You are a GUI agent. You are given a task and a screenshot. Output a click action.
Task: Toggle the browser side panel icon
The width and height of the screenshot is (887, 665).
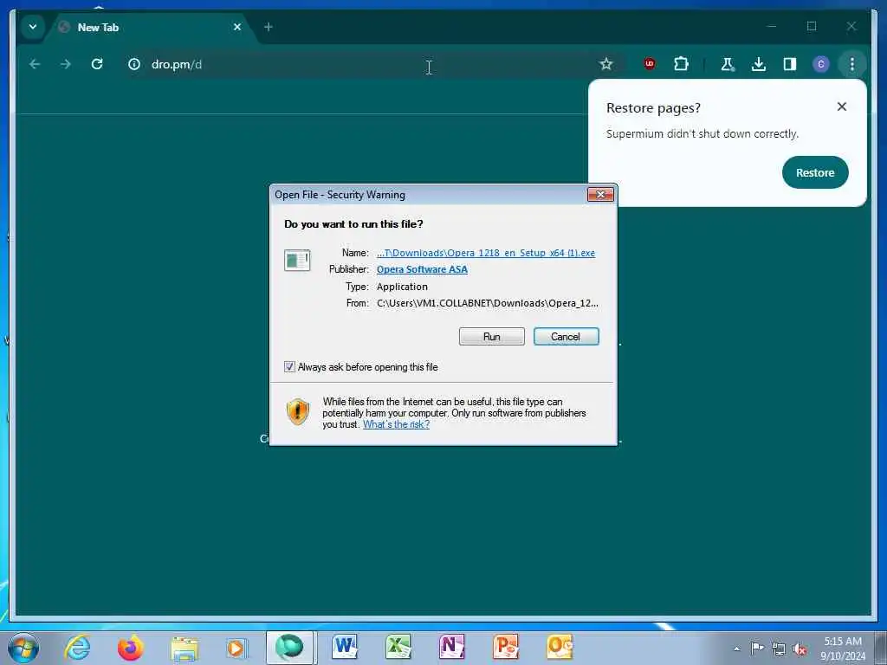click(x=790, y=64)
